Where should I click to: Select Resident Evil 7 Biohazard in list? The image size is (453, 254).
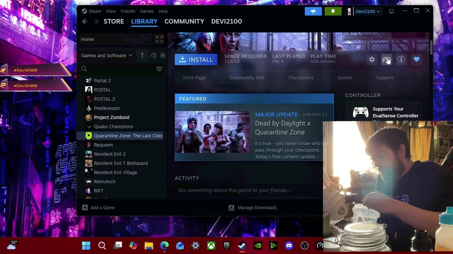click(120, 163)
